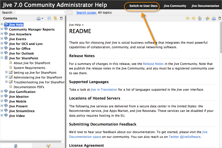Click the book icon beside Community Manager Reports
The width and height of the screenshot is (222, 148).
pos(6,29)
